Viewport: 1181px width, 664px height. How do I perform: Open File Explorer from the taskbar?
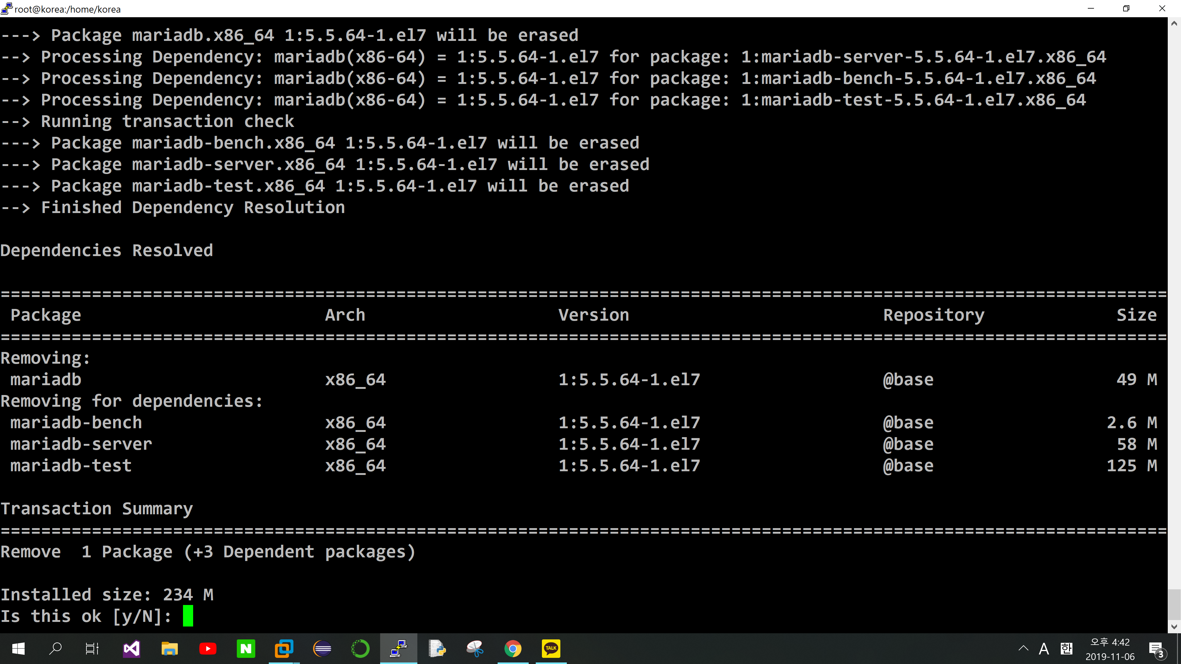170,648
